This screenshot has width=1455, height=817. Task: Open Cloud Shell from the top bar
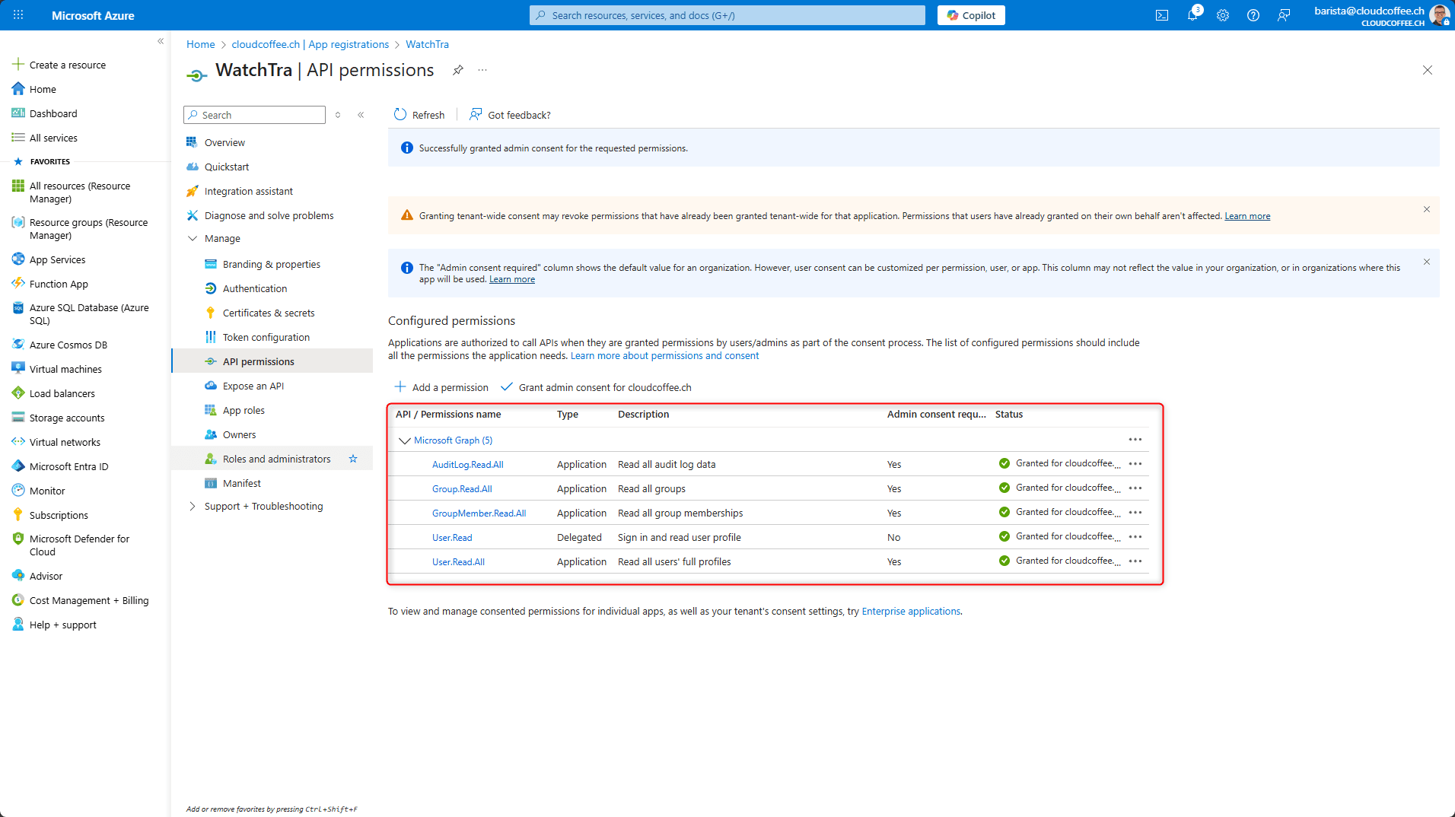pyautogui.click(x=1162, y=15)
